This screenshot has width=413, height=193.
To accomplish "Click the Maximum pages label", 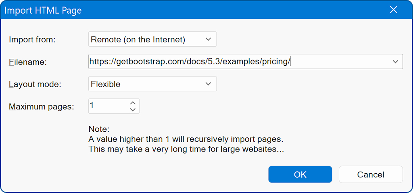I will point(42,107).
